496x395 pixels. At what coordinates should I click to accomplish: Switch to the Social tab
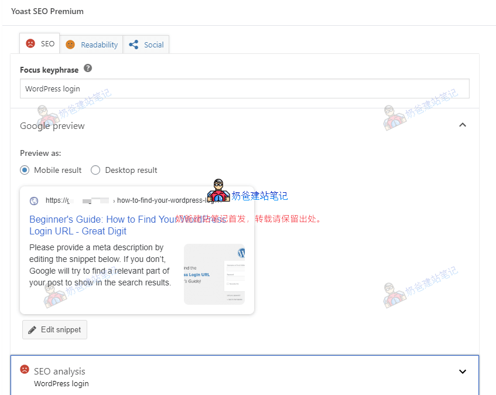coord(153,44)
